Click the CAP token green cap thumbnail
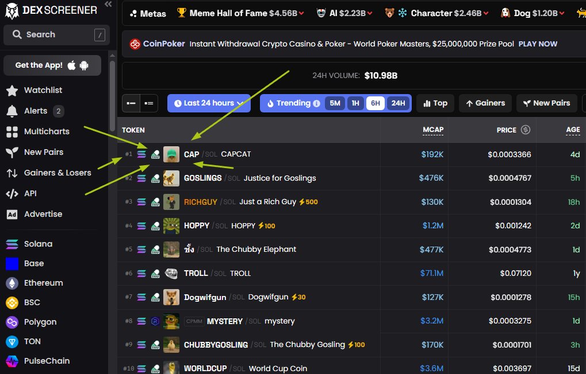 click(171, 154)
